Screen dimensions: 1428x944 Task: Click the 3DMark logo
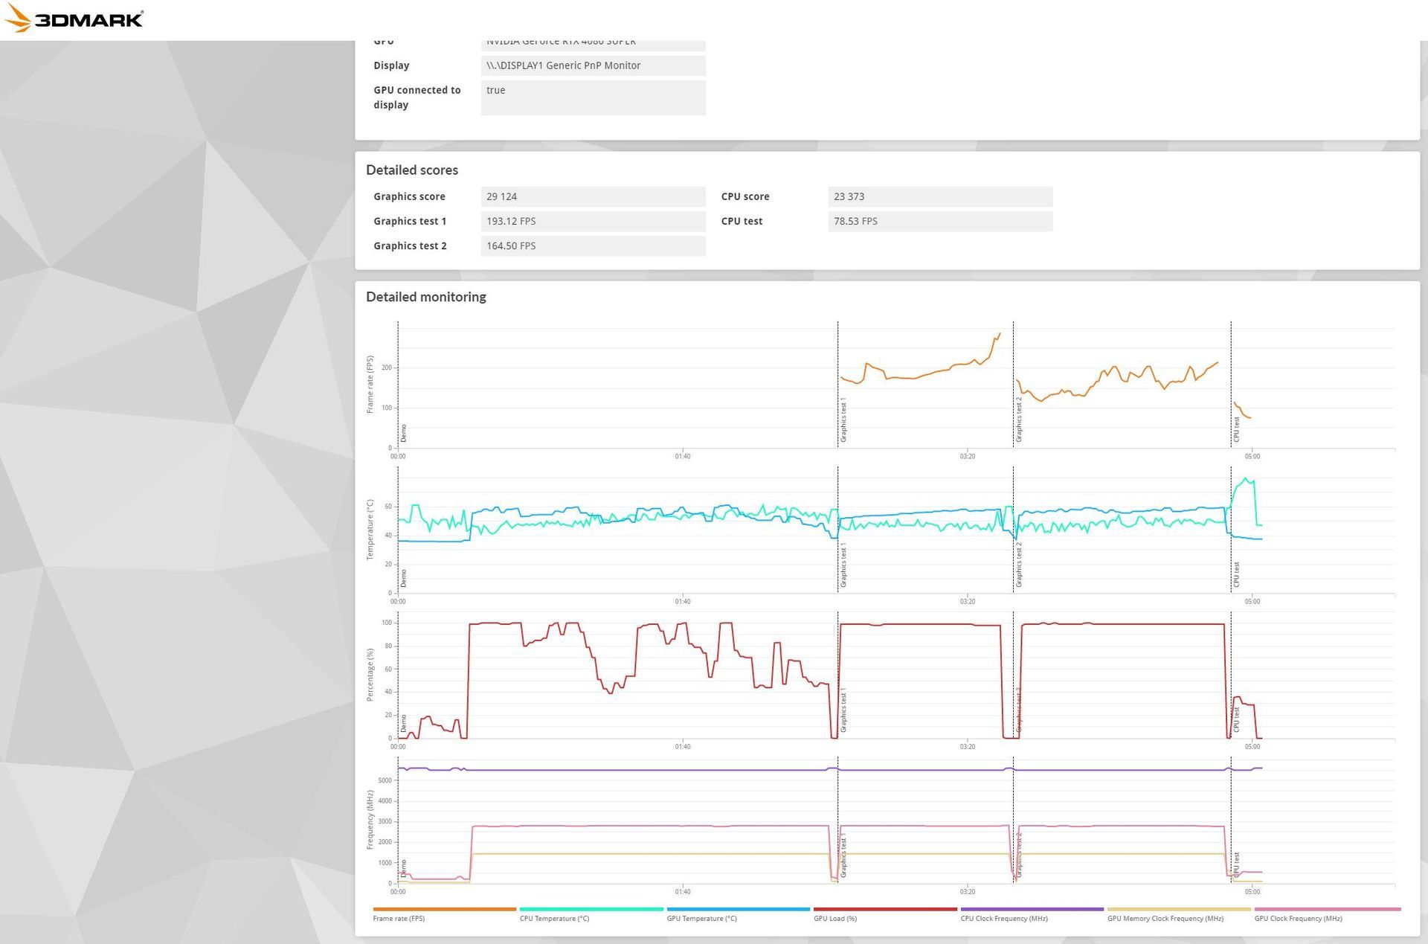click(x=74, y=19)
